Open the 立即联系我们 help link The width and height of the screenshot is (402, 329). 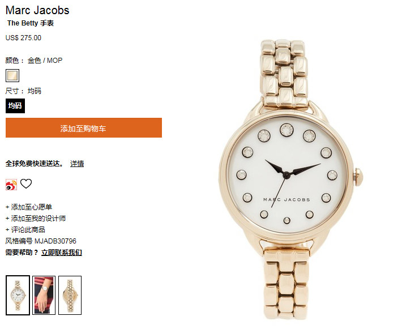tap(62, 253)
